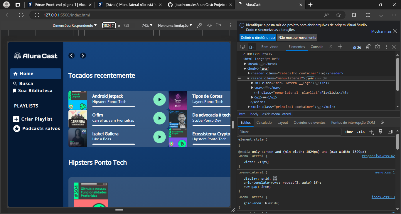Open device toolbar more options menu
The image size is (401, 214).
231,26
